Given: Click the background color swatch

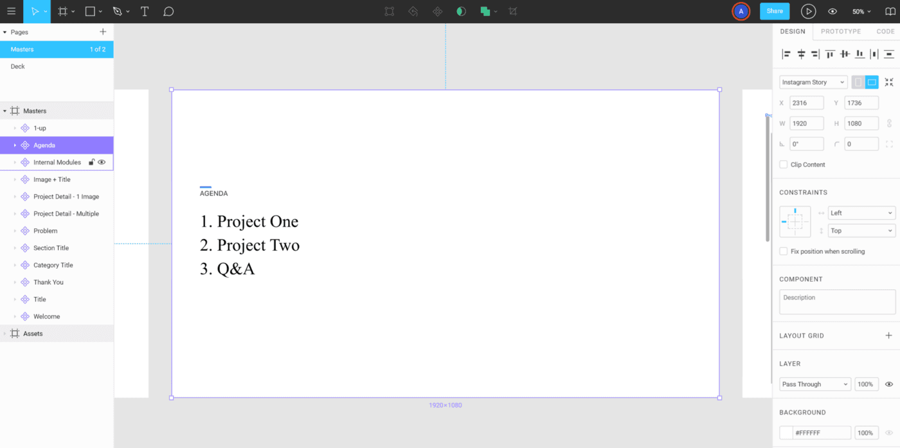Looking at the screenshot, I should (786, 433).
